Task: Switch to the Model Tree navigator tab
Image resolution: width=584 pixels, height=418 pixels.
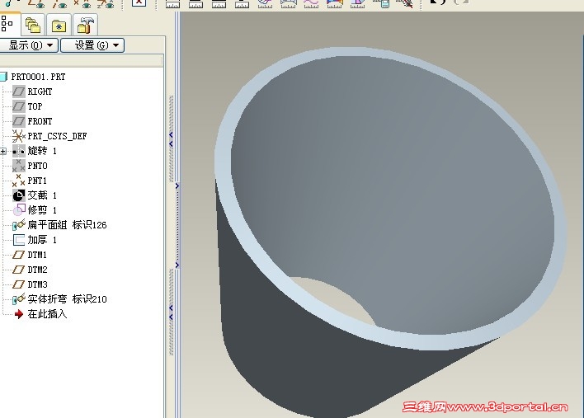Action: pyautogui.click(x=7, y=24)
